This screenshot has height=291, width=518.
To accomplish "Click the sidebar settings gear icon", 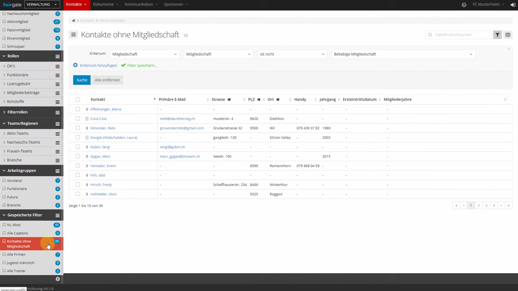I will coord(57,279).
